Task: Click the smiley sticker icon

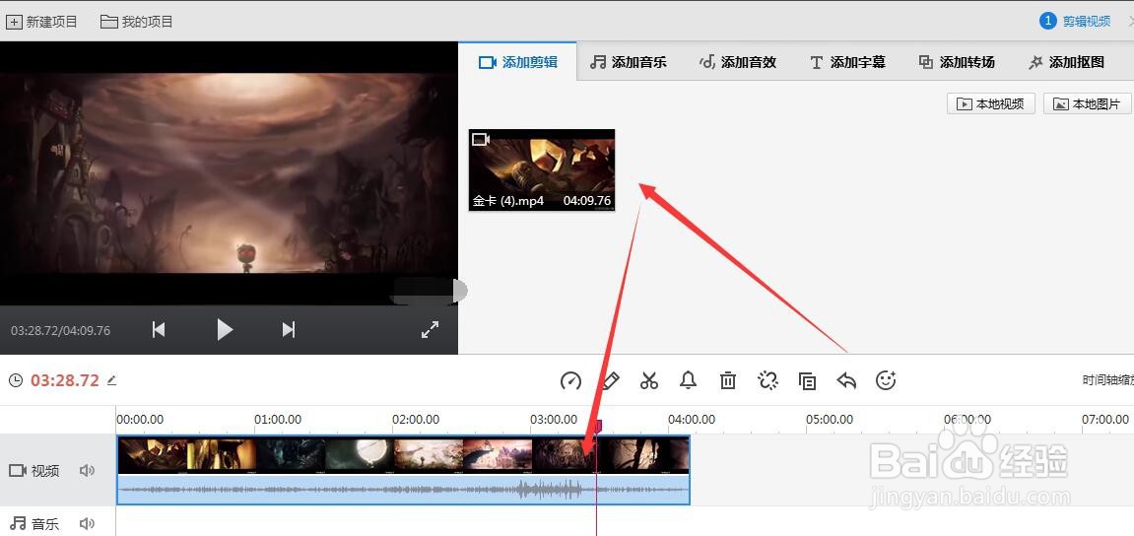Action: [886, 380]
